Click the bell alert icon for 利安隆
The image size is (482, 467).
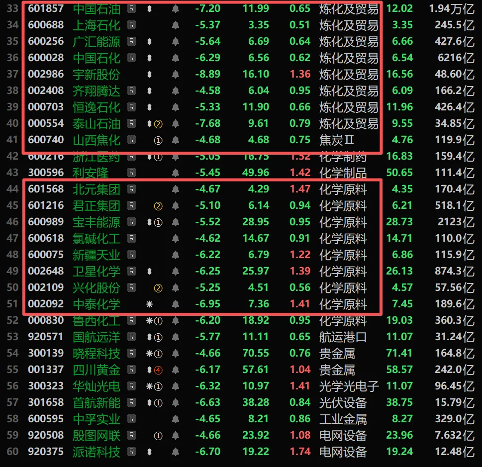coord(176,173)
